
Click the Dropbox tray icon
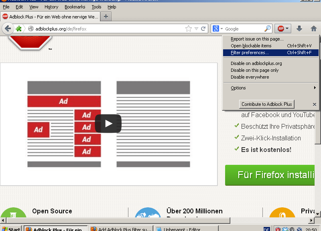pos(284,229)
